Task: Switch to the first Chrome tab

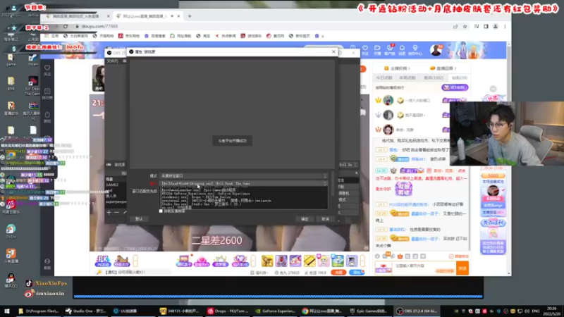Action: pyautogui.click(x=77, y=16)
